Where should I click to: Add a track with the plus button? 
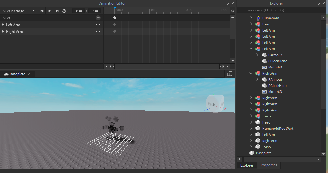98,18
